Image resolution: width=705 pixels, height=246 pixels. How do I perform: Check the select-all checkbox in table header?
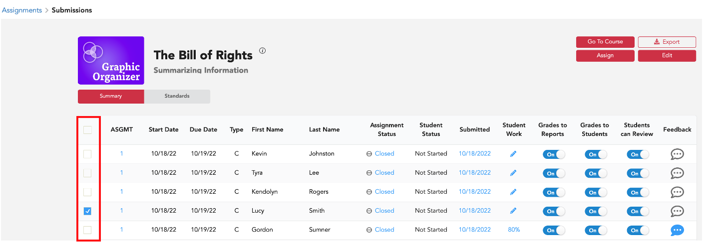[87, 130]
